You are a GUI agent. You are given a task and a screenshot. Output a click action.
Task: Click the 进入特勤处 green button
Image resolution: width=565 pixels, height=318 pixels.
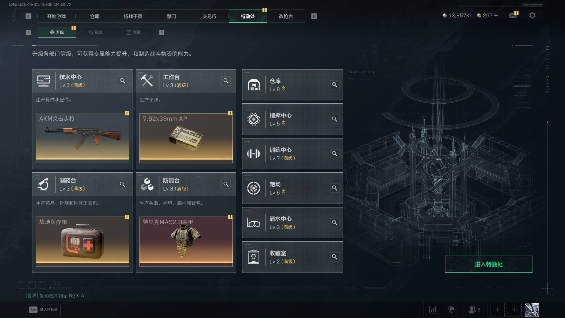click(488, 264)
